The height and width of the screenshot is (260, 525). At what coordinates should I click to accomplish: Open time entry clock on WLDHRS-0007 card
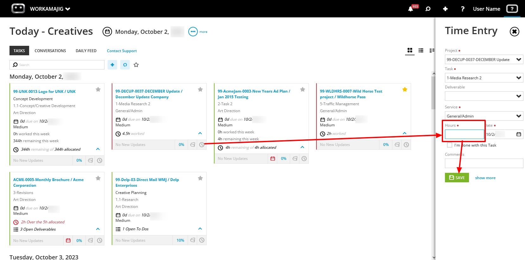(406, 145)
